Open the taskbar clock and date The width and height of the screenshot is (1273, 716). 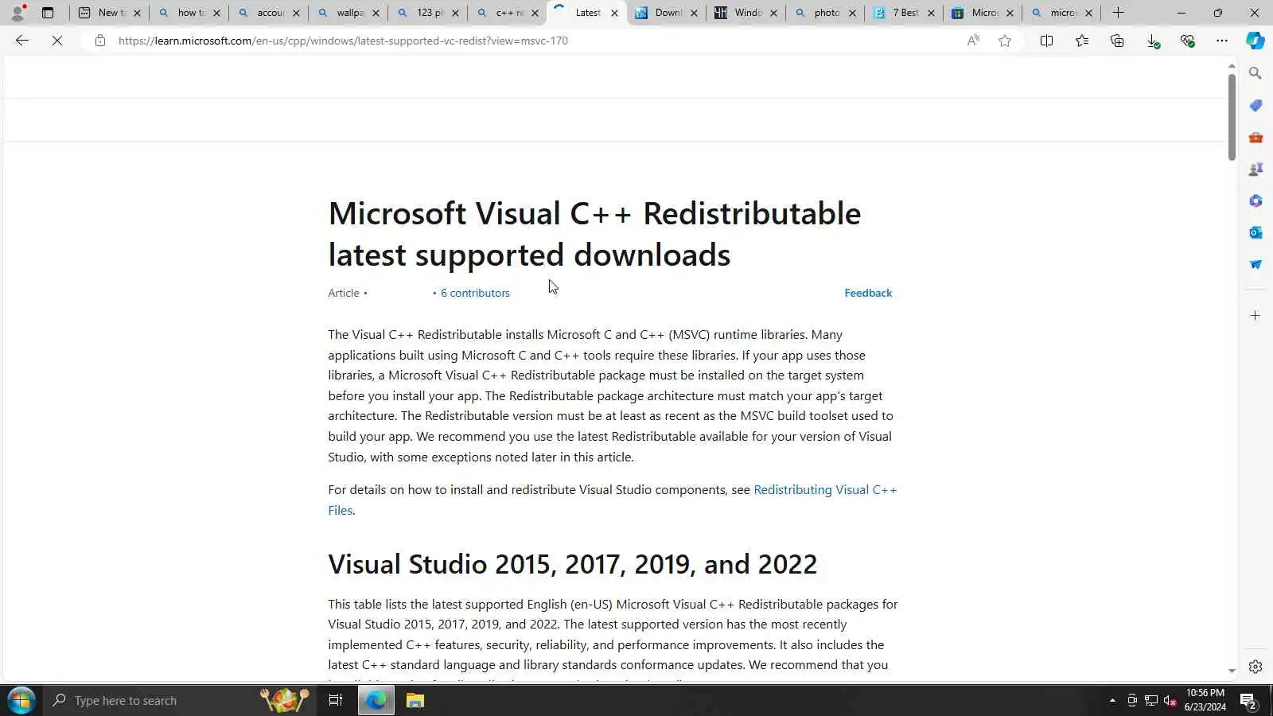point(1205,700)
